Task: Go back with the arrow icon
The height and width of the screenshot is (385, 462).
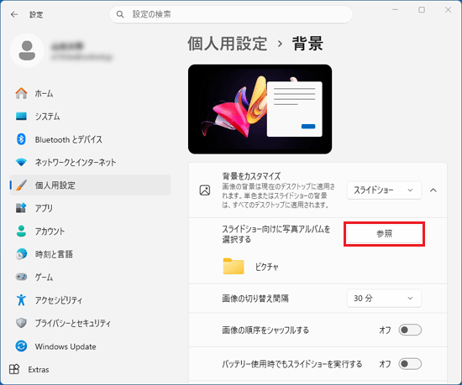Action: [x=14, y=14]
